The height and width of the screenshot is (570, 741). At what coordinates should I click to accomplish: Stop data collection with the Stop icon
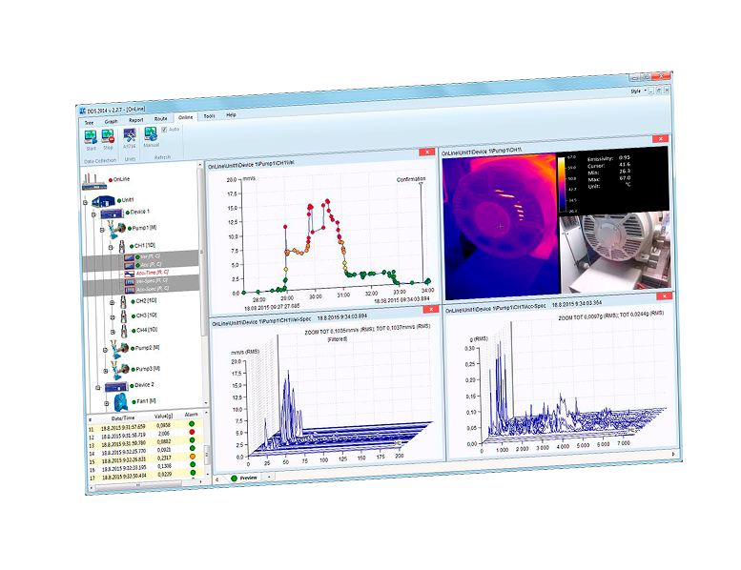(x=108, y=136)
